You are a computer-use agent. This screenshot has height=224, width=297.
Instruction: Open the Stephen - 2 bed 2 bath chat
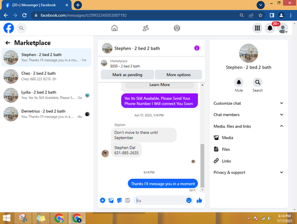pos(46,57)
